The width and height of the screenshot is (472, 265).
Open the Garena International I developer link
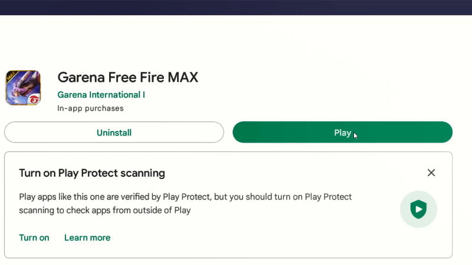(101, 94)
